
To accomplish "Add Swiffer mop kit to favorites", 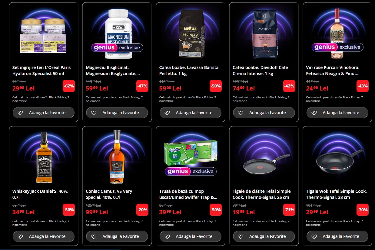I will (191, 236).
